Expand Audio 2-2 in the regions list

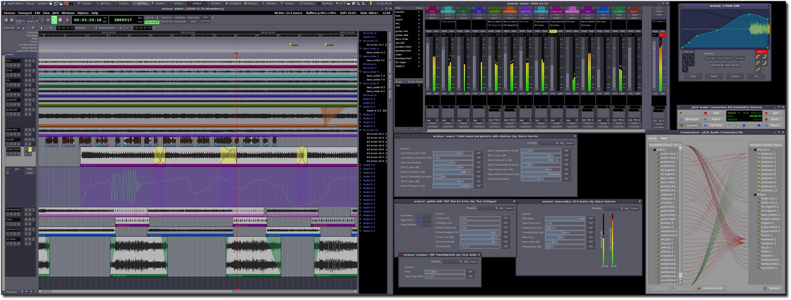[360, 114]
